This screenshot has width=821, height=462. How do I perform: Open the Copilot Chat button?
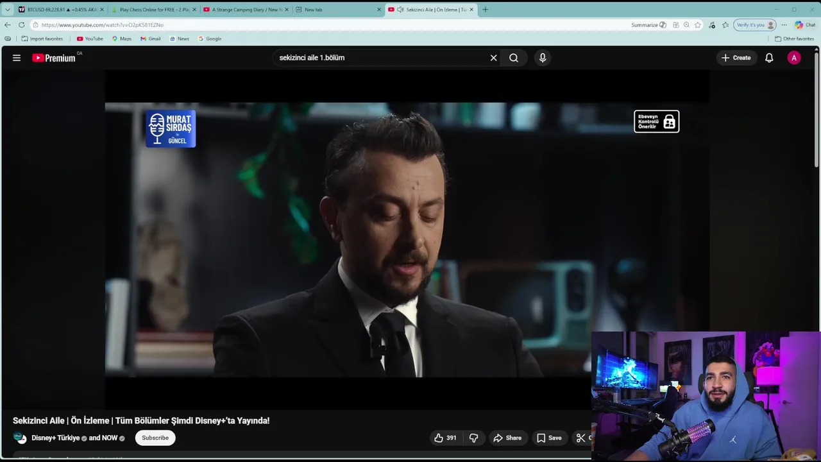click(805, 25)
